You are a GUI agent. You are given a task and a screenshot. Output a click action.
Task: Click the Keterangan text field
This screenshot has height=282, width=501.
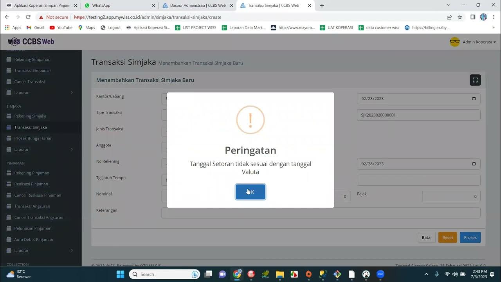click(321, 213)
